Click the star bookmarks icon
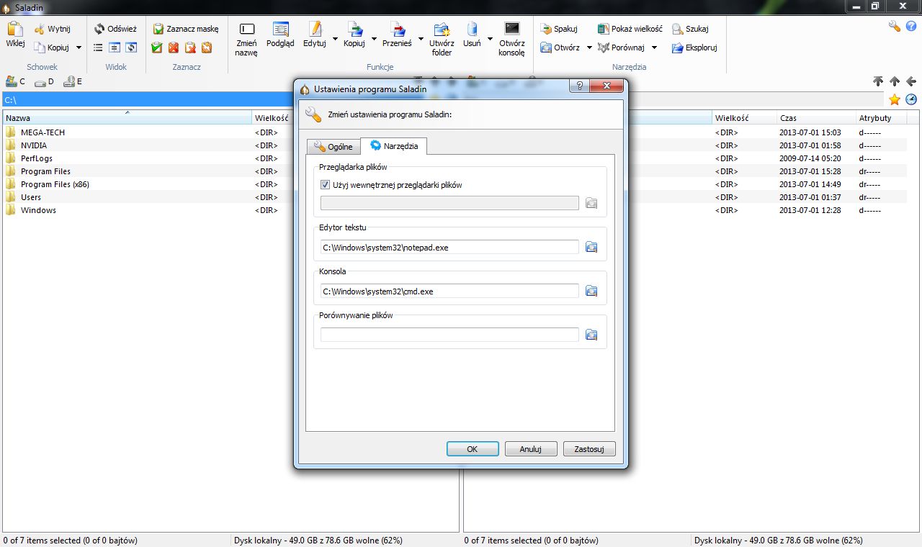The width and height of the screenshot is (922, 547). [x=894, y=99]
